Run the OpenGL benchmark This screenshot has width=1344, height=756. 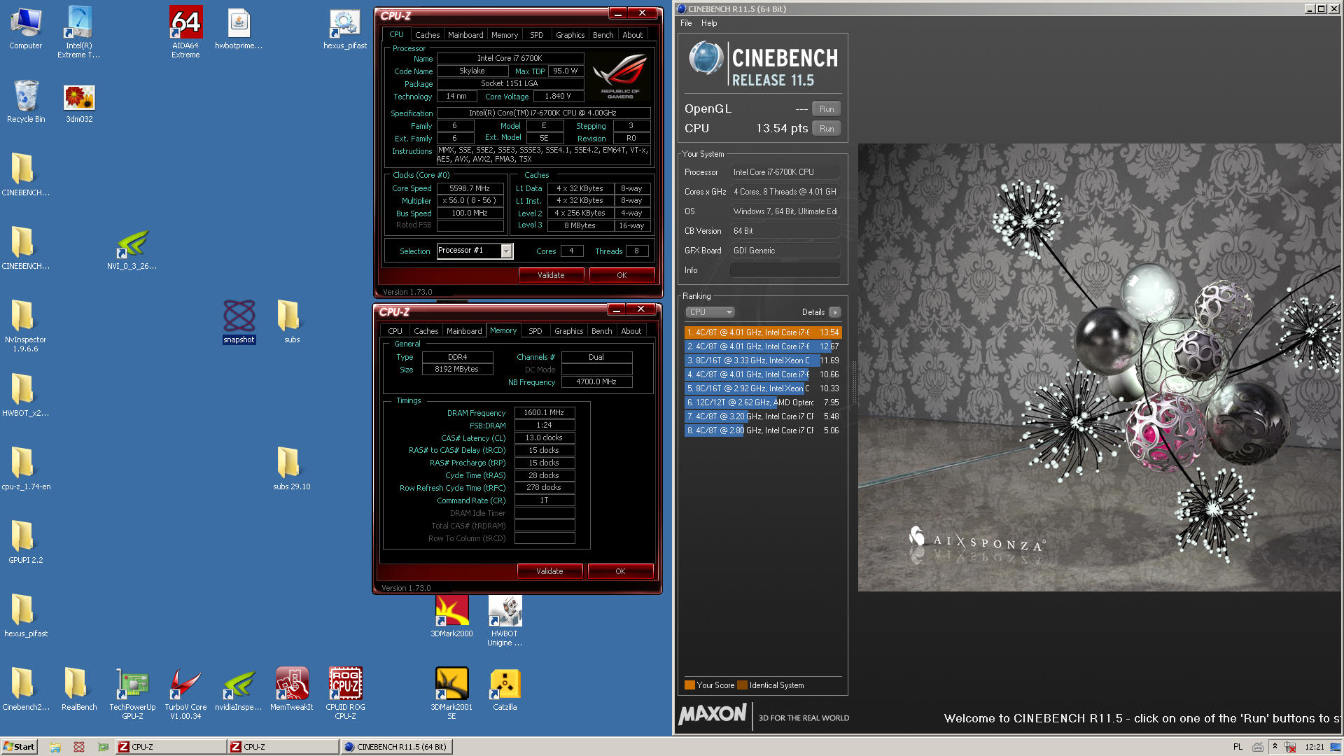(827, 109)
